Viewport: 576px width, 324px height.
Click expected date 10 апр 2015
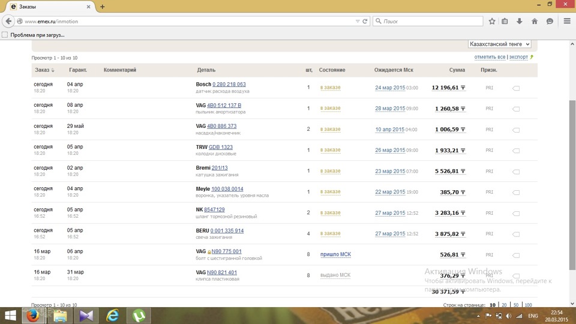[x=389, y=130]
